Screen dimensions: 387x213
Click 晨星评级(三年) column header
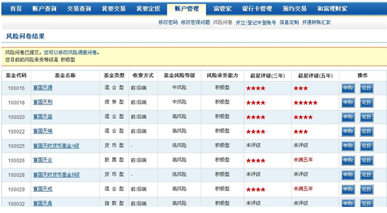pyautogui.click(x=268, y=76)
